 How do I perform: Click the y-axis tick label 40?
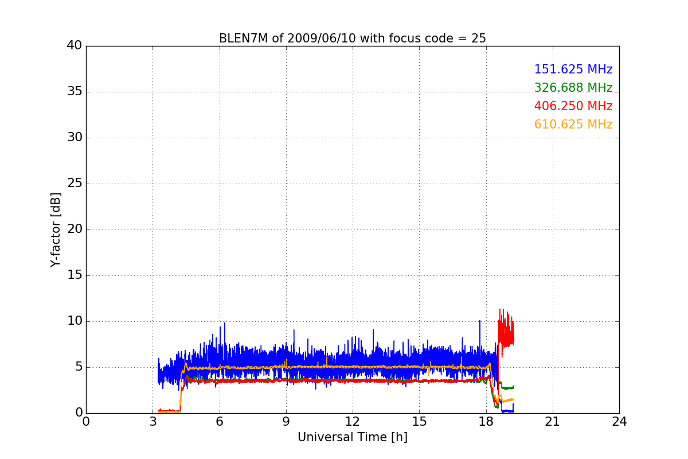[75, 46]
